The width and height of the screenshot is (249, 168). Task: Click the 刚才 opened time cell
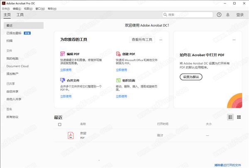pyautogui.click(x=160, y=135)
